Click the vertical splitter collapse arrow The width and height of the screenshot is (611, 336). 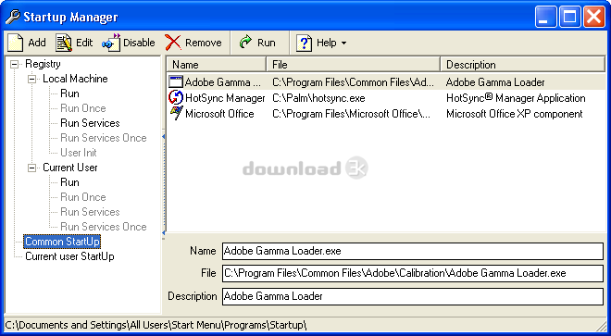click(164, 137)
